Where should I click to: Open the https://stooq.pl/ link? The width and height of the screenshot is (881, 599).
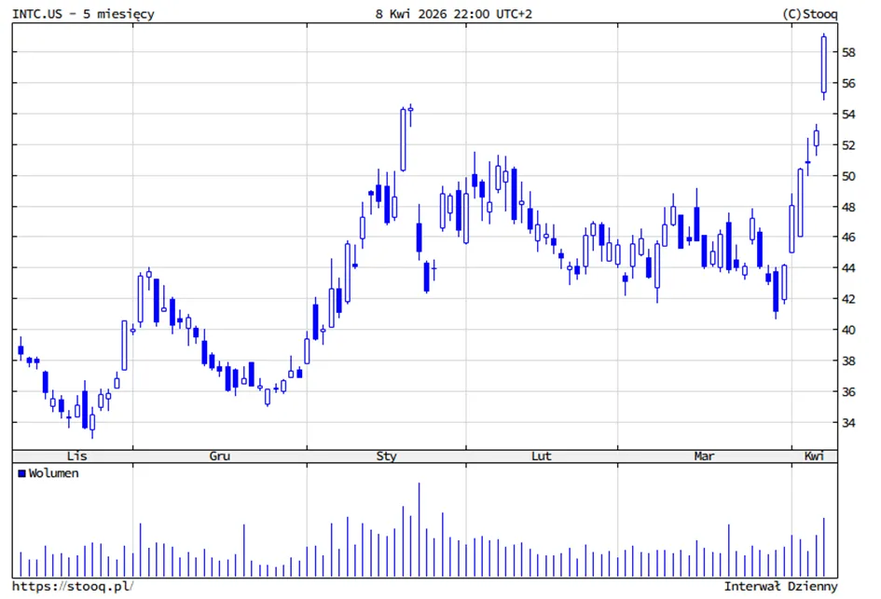coord(73,587)
